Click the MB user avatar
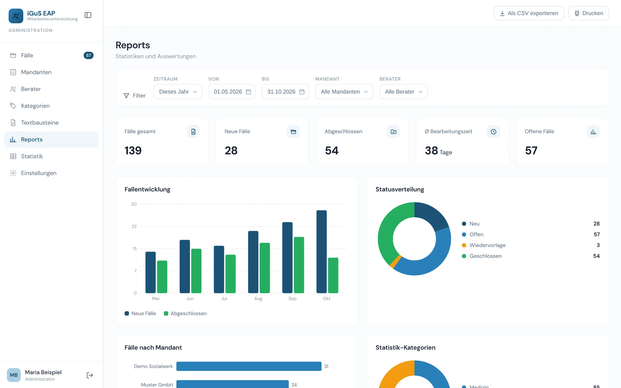Screen dimensions: 621x388 [x=14, y=375]
